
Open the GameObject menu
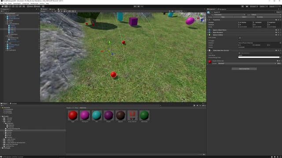17,4
